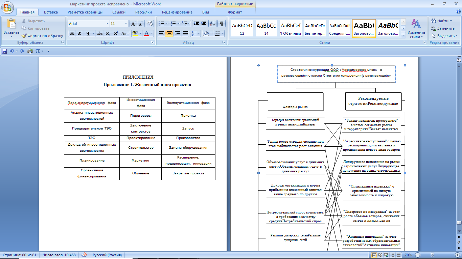462x259 pixels.
Task: Click the Subscript icon
Action: coord(108,33)
